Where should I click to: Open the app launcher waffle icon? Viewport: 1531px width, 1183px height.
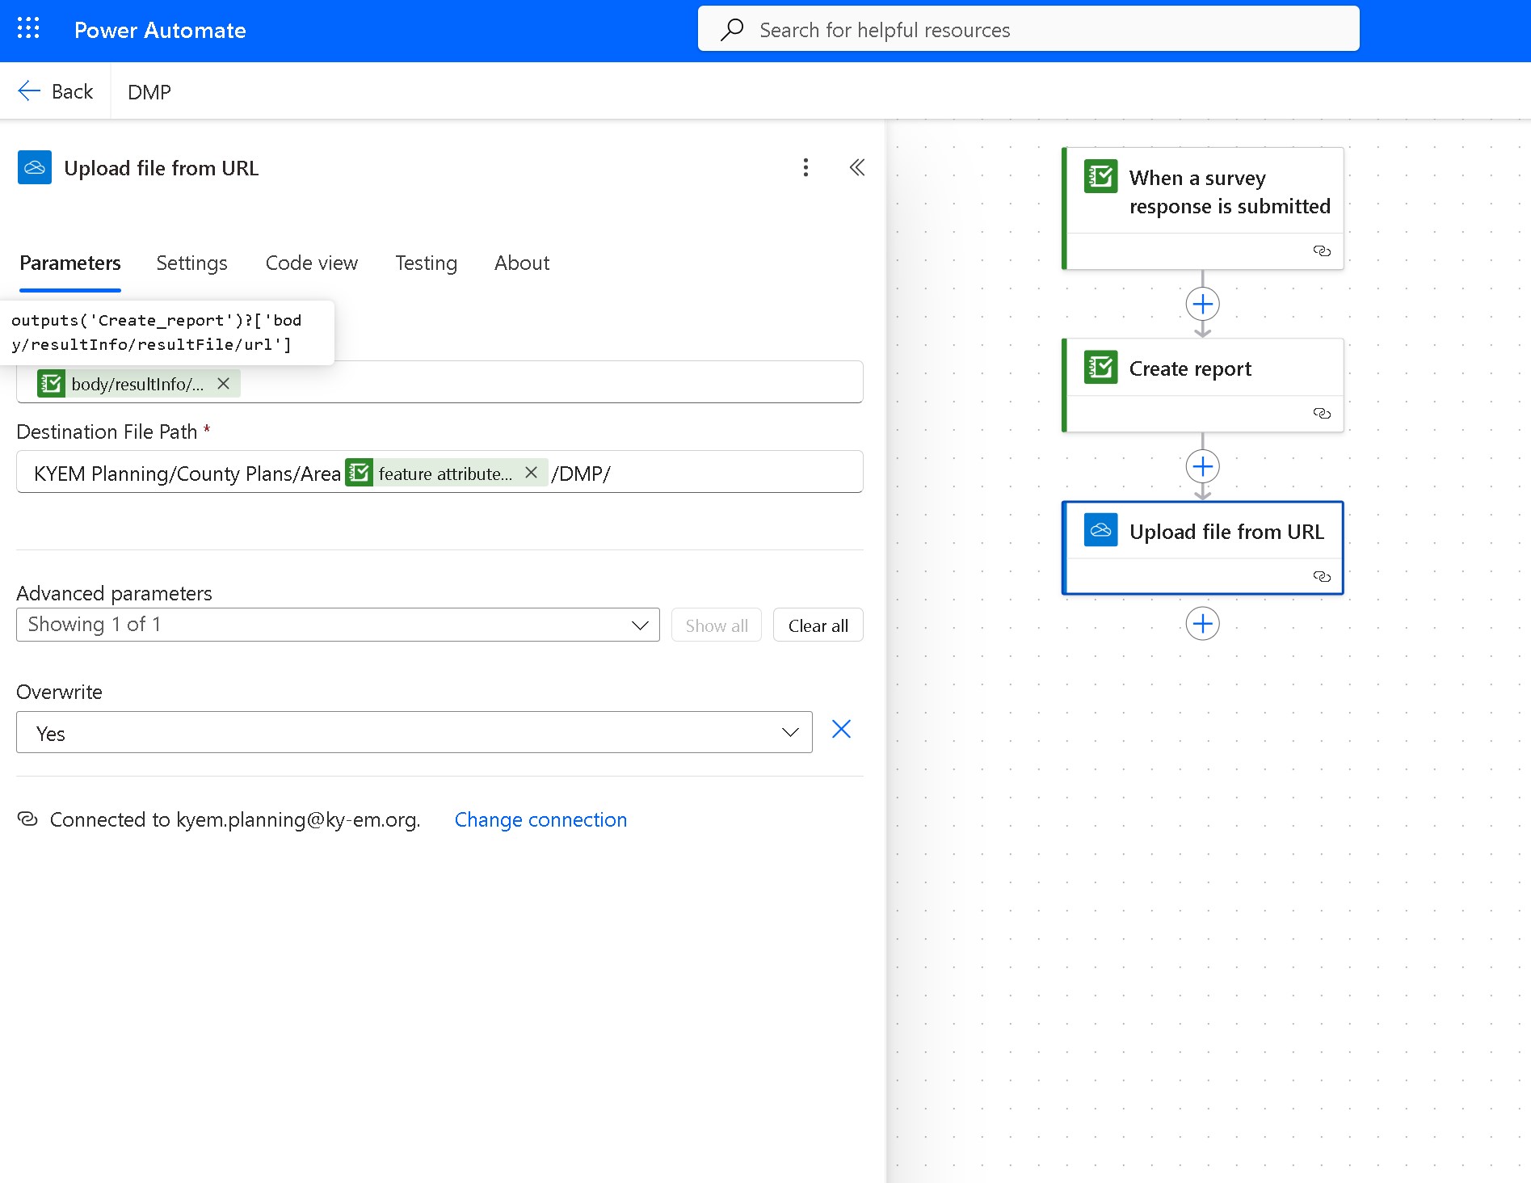[x=28, y=29]
